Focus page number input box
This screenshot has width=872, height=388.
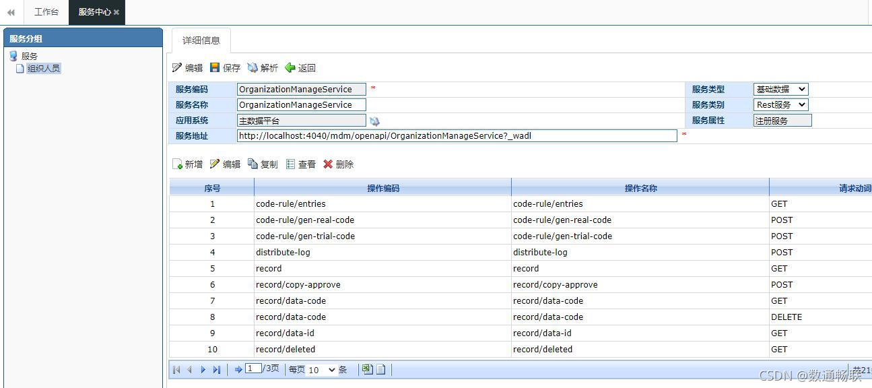(x=254, y=368)
